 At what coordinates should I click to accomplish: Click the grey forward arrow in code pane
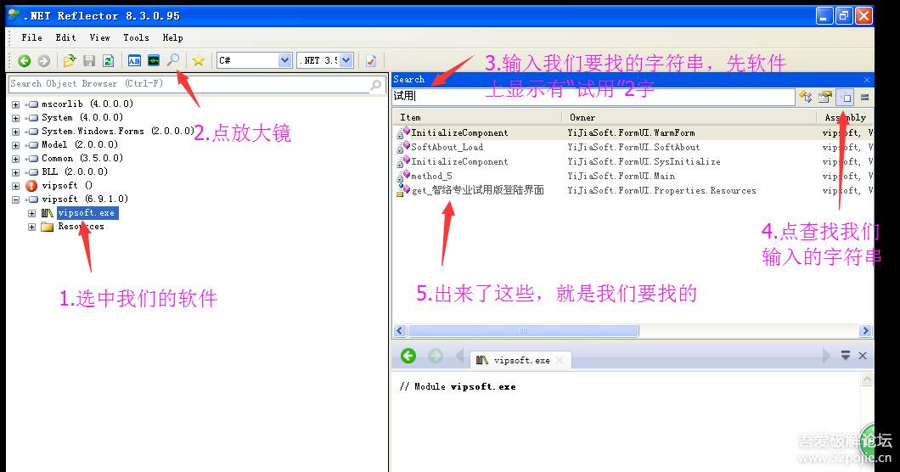coord(435,356)
